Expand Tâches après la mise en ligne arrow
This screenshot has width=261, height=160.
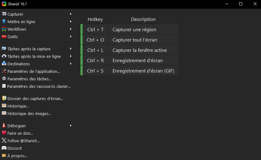point(71,56)
